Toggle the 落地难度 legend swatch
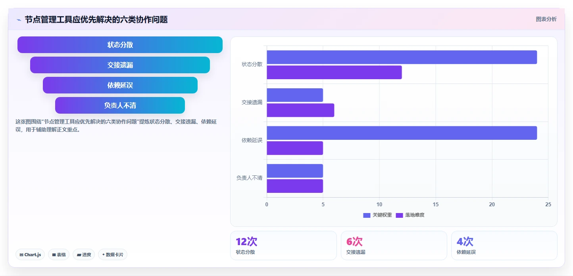573x276 pixels. pos(399,215)
